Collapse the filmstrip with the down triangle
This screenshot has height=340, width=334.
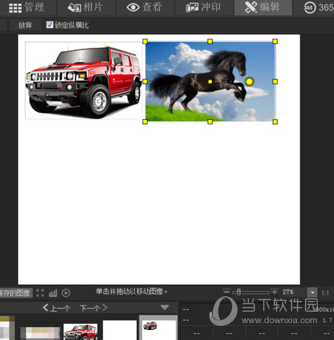pos(165,308)
